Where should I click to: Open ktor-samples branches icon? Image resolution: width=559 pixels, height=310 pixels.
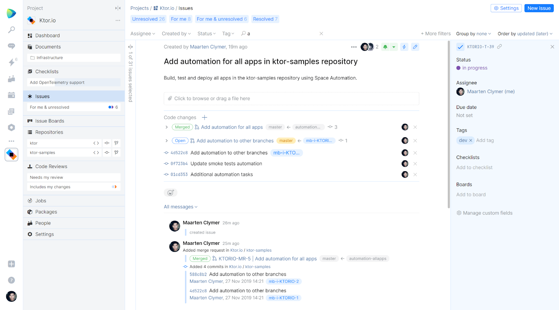116,152
